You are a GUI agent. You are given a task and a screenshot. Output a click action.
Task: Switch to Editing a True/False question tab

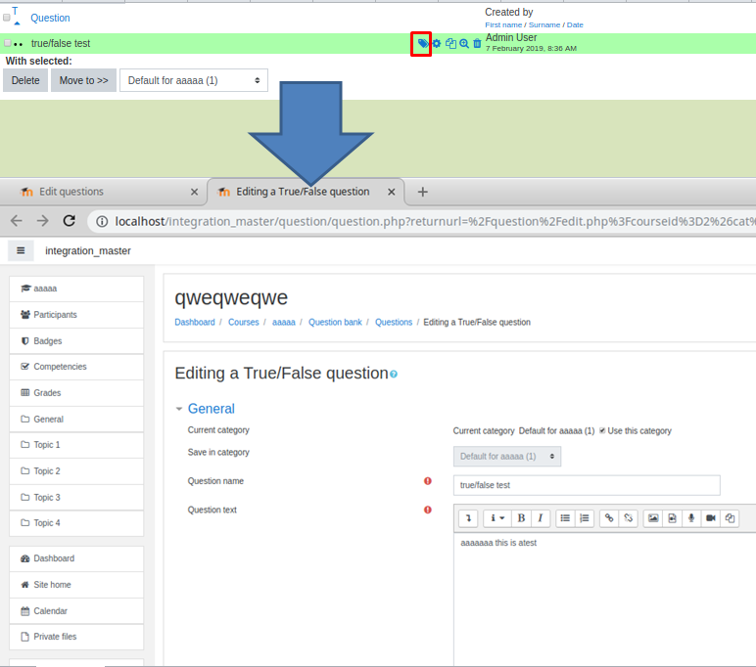click(303, 192)
